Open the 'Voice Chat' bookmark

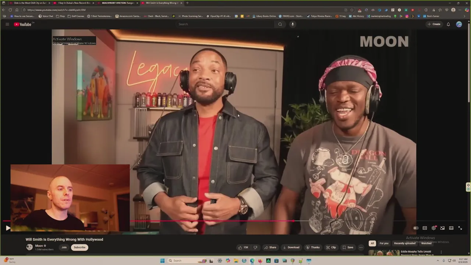46,16
